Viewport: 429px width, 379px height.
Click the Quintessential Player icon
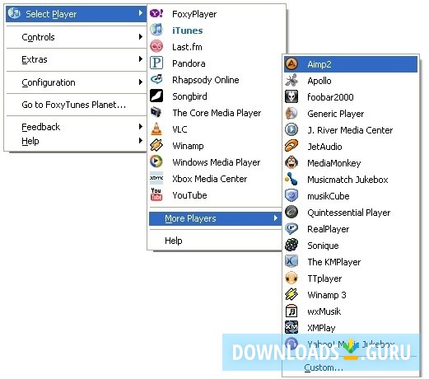[291, 212]
